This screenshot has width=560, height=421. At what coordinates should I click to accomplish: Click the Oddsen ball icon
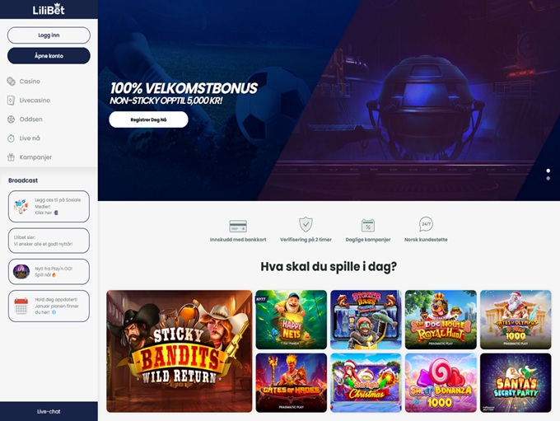(11, 119)
